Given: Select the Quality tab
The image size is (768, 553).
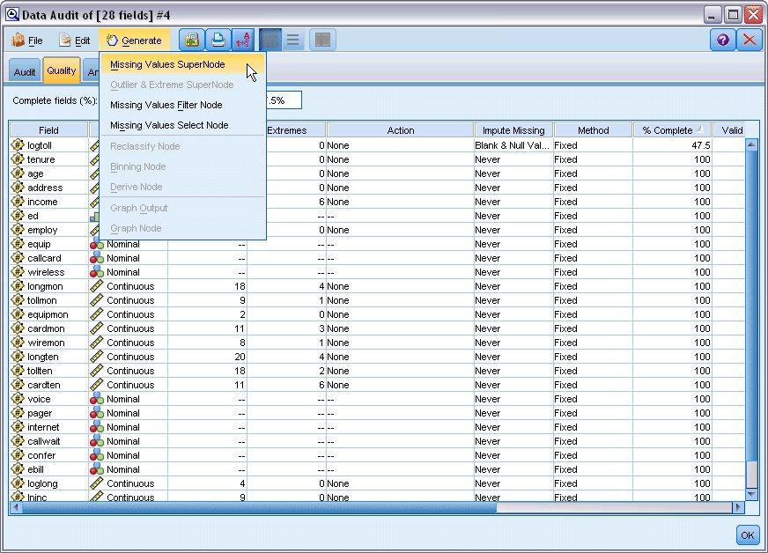Looking at the screenshot, I should (x=62, y=70).
